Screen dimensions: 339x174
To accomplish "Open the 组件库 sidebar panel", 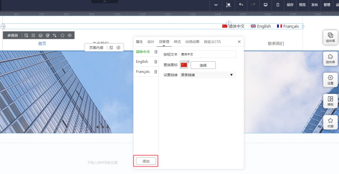I will pos(330,37).
